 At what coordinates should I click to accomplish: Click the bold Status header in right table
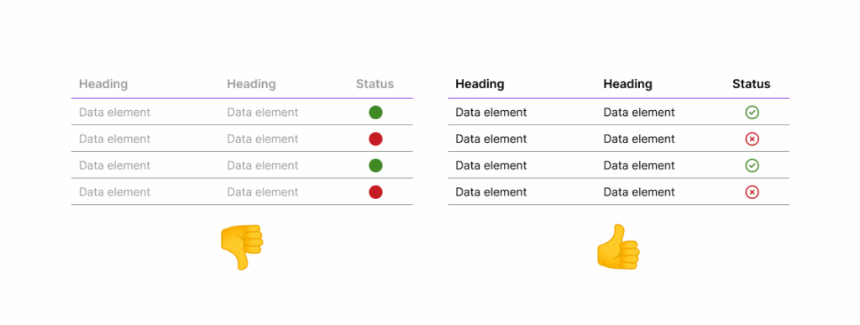752,84
